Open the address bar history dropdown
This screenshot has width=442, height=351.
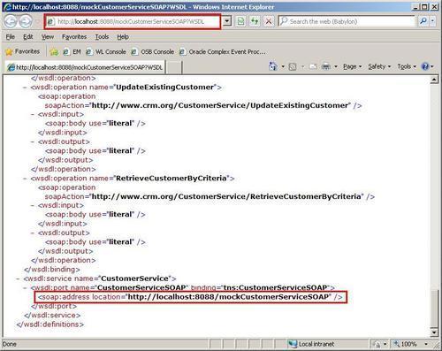coord(226,21)
